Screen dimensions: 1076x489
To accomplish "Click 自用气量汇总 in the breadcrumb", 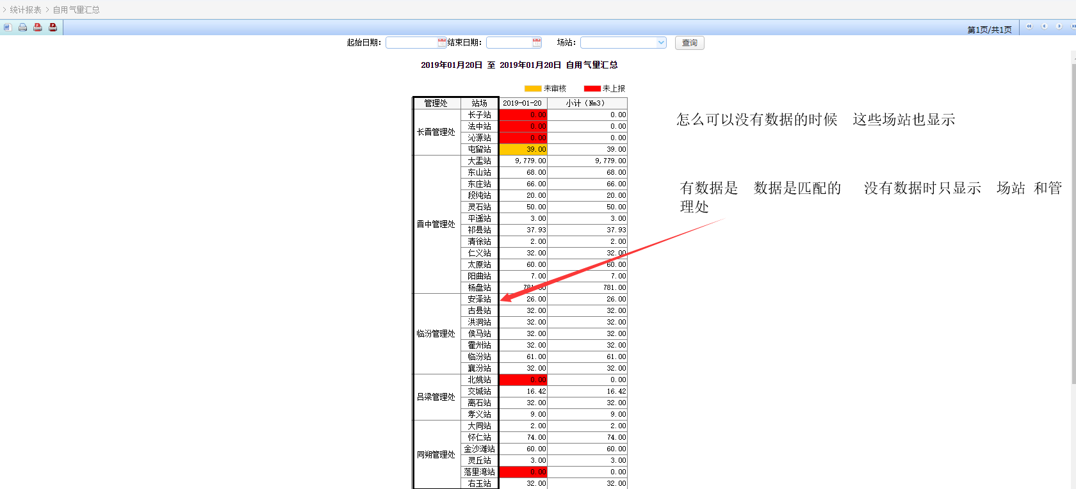I will click(x=76, y=10).
